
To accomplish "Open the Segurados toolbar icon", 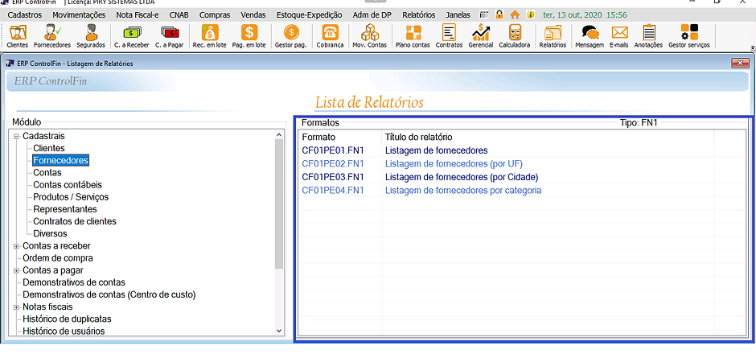I will tap(90, 37).
